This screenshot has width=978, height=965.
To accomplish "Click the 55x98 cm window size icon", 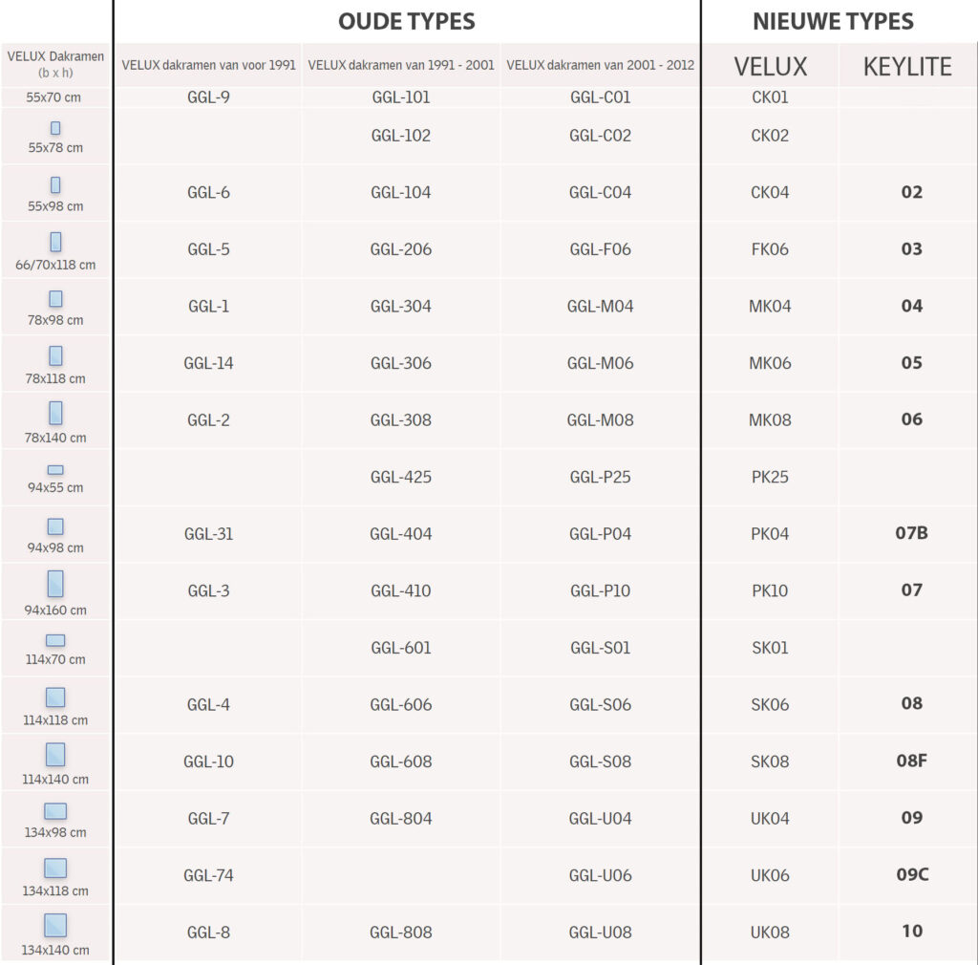I will coord(55,185).
